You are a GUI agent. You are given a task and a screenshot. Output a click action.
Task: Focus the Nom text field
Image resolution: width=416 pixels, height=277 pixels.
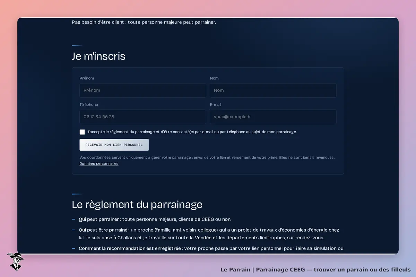[x=273, y=90]
